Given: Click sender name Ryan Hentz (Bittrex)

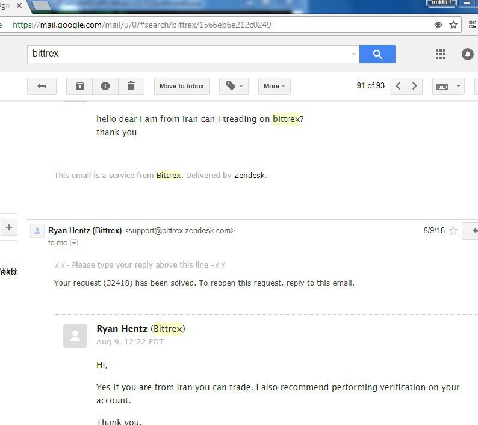Looking at the screenshot, I should (x=85, y=230).
